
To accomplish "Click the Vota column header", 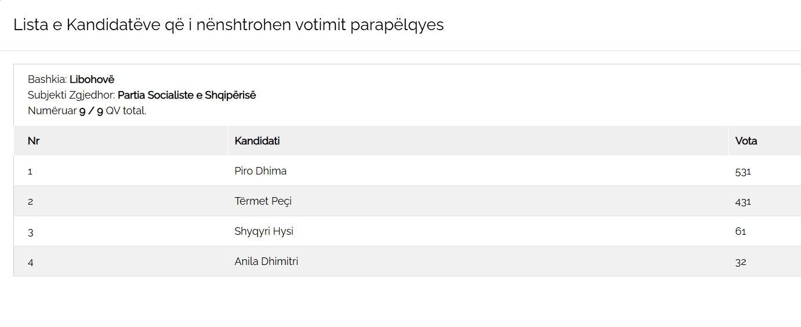I will (746, 141).
